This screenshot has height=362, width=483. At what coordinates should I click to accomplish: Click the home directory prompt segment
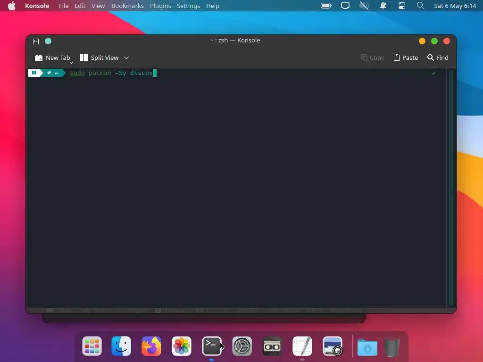click(53, 73)
